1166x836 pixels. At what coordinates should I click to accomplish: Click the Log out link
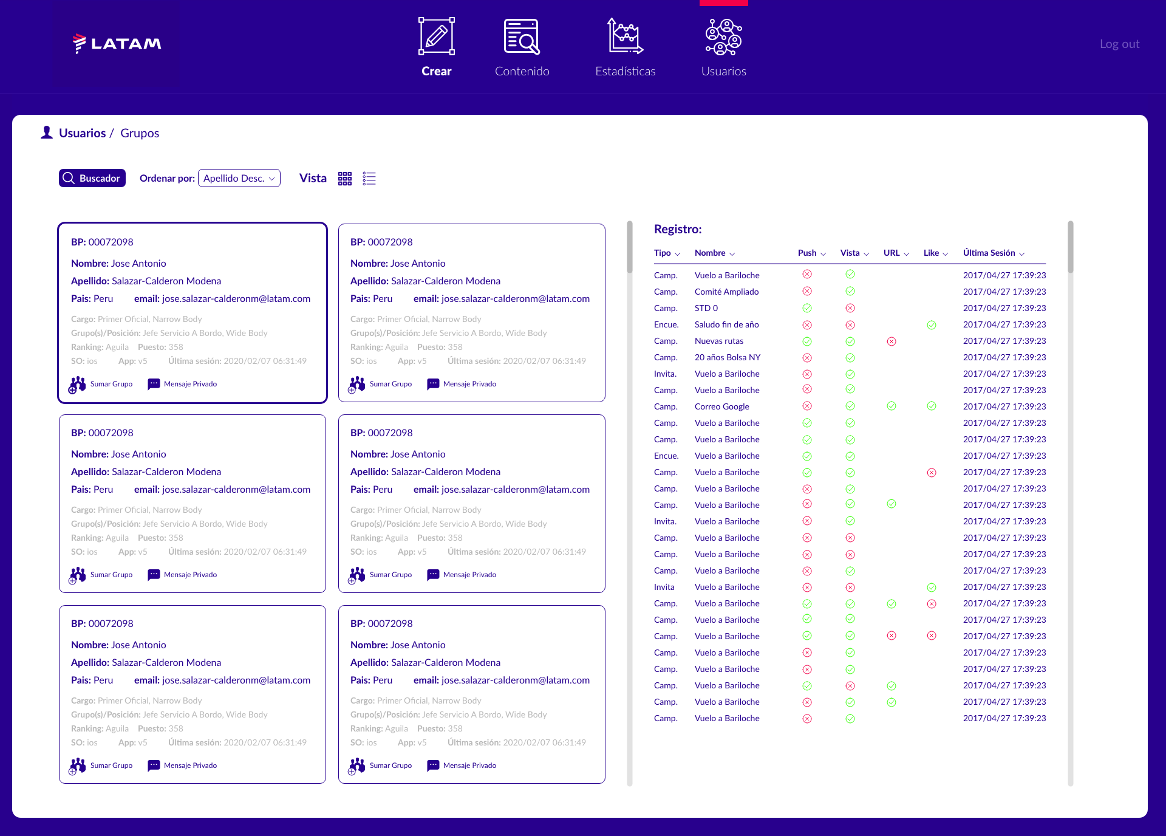1119,44
